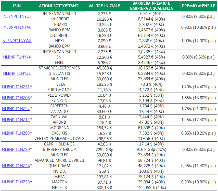
Task: Select the PLUG POWER stock text
Action: [x=59, y=95]
